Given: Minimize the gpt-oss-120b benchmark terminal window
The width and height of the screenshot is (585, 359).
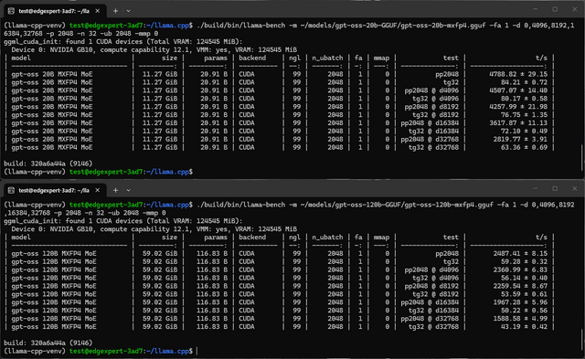Looking at the screenshot, I should (x=536, y=188).
